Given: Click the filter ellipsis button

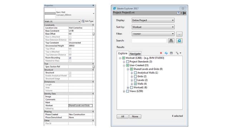Looking at the screenshot, I should [179, 34].
